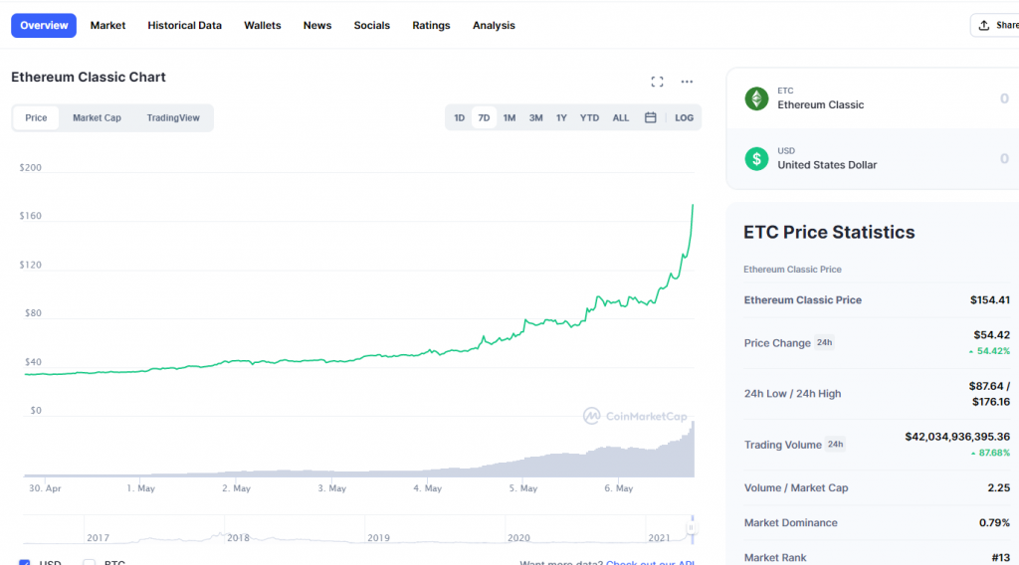
Task: Switch to the Historical Data tab
Action: 184,25
